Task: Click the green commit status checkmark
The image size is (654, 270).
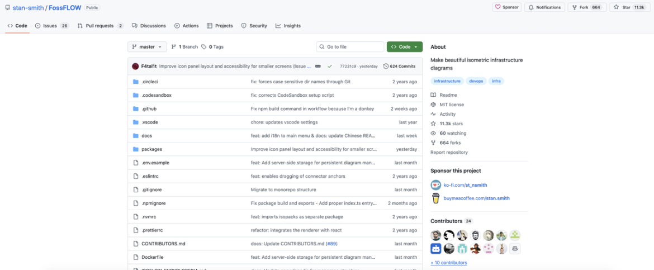Action: (x=330, y=66)
